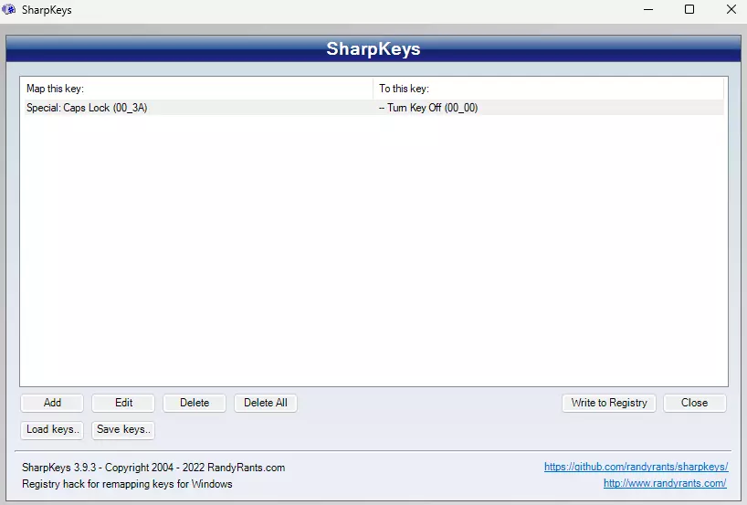
Task: Select the Special: Caps Lock (00_3A) row
Action: (374, 108)
